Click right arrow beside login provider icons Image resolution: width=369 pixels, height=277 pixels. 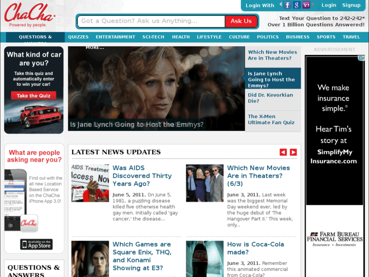click(313, 4)
